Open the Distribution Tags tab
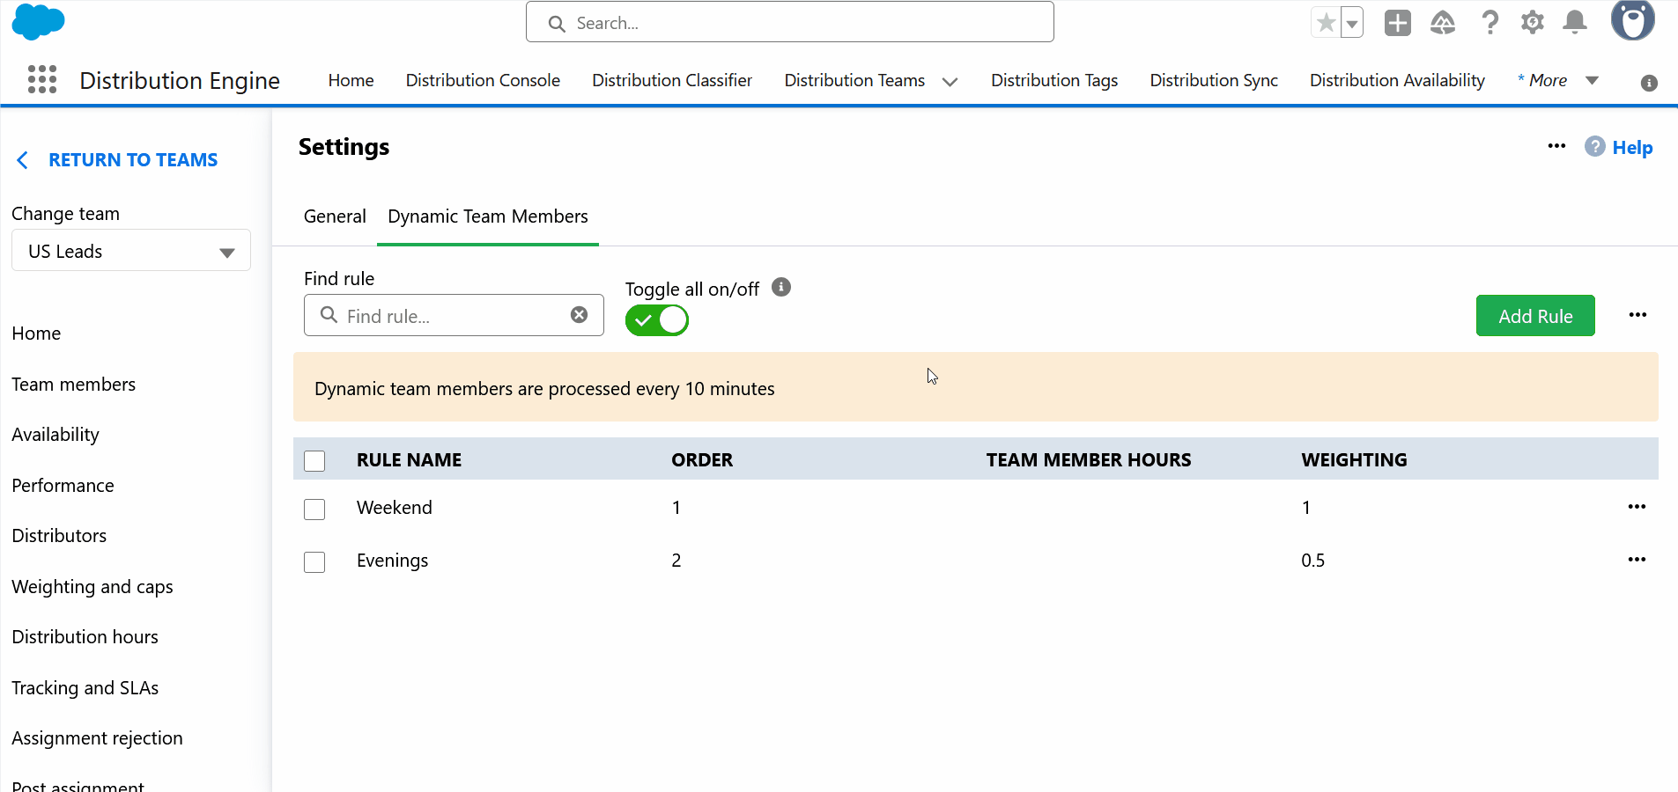Viewport: 1678px width, 792px height. [1054, 80]
